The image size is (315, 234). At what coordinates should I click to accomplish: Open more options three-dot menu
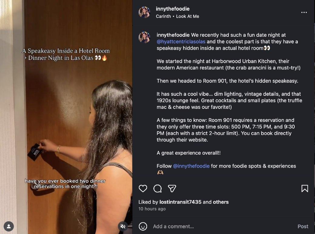(304, 12)
